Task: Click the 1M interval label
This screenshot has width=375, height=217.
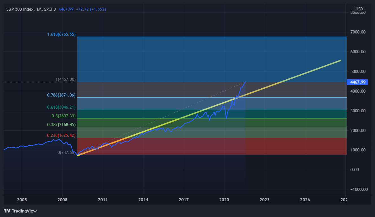Action: coord(39,9)
